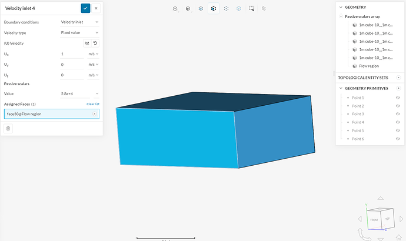Switch to the dotted cube selection mode
Screen dimensions: 406x241
tap(227, 9)
